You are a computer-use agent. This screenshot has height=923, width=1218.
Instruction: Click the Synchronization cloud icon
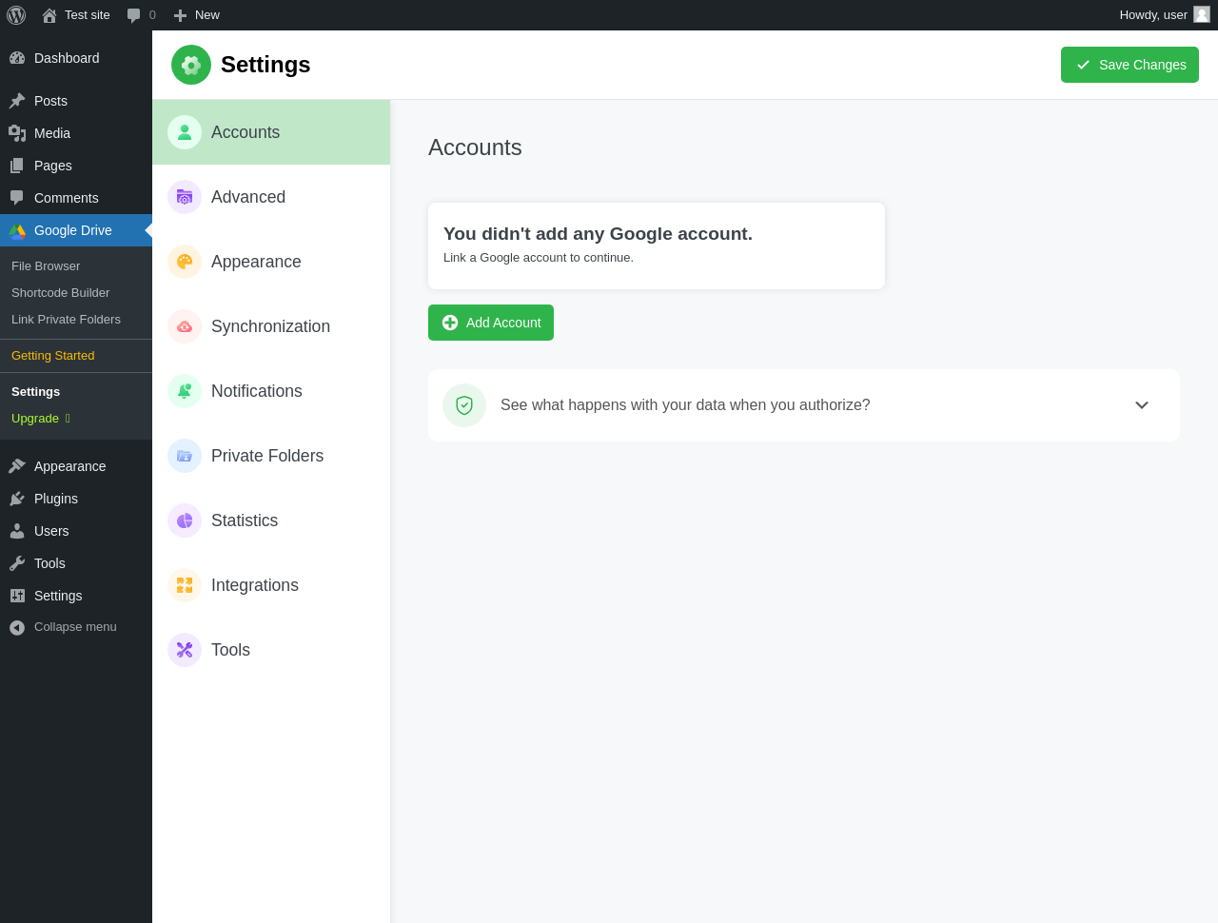pos(185,326)
